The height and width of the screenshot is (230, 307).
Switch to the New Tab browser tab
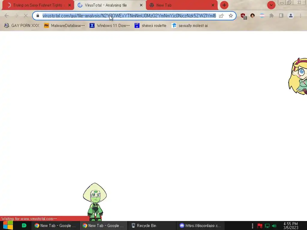point(182,5)
